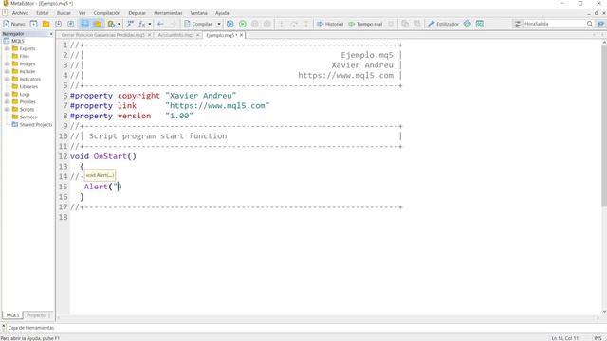Click the Compilar button
This screenshot has width=607, height=341.
pos(198,24)
